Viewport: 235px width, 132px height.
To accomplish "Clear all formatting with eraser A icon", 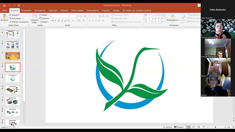I will 85,16.
